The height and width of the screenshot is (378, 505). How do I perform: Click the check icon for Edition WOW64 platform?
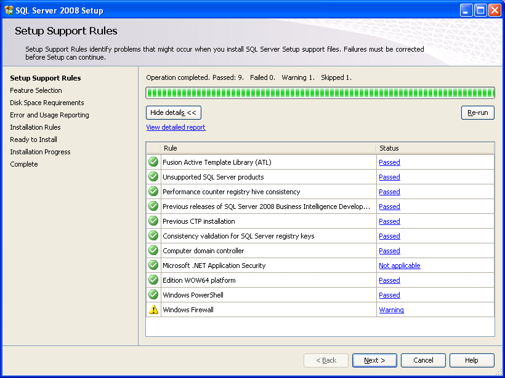coord(153,280)
